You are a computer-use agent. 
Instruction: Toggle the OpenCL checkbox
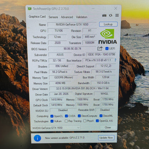tap(52, 116)
